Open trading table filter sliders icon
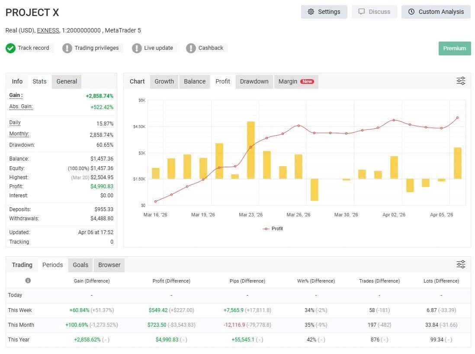The image size is (475, 354). pos(461,264)
